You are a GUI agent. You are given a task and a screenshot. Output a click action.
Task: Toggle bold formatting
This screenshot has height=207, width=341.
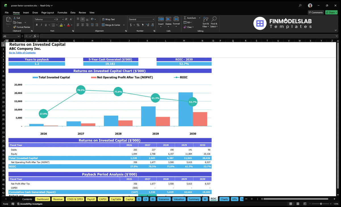[36, 25]
